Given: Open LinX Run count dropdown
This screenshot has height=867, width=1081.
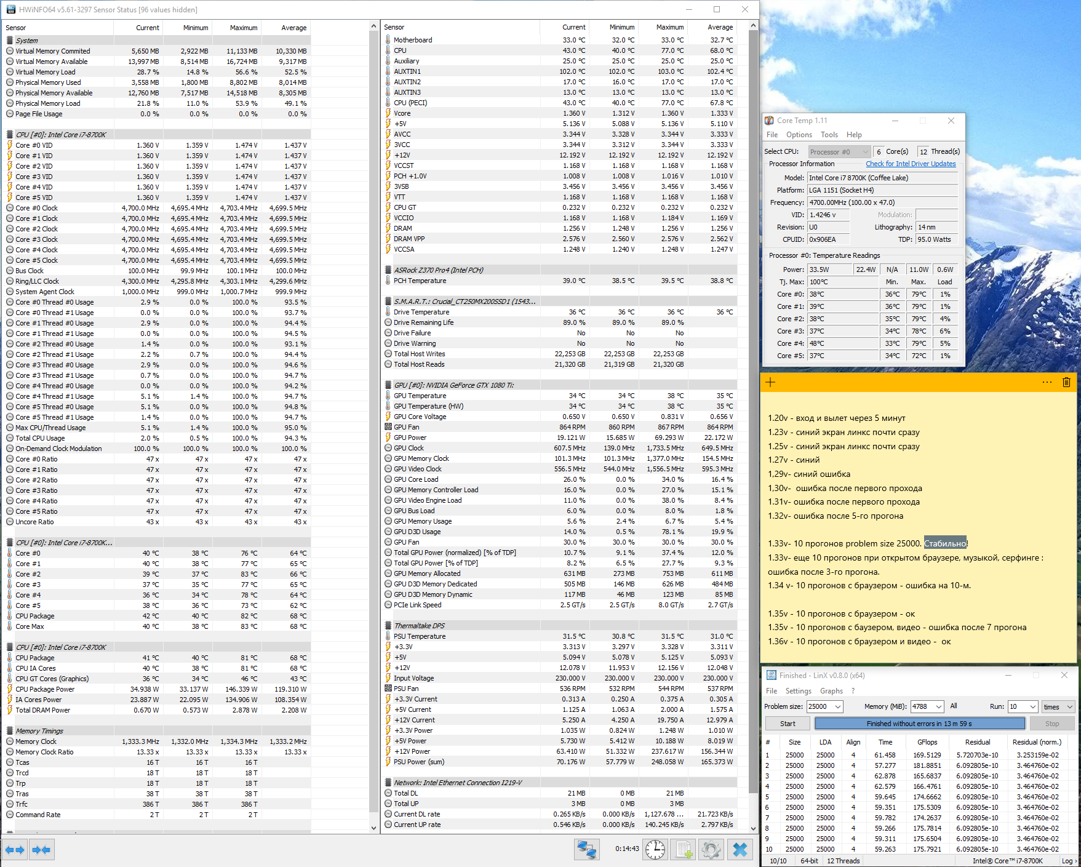Looking at the screenshot, I should pos(1033,706).
